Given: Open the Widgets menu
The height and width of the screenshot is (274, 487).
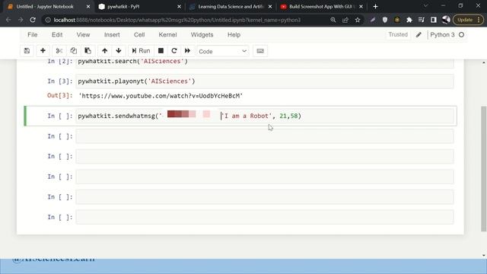Looking at the screenshot, I should click(x=202, y=35).
